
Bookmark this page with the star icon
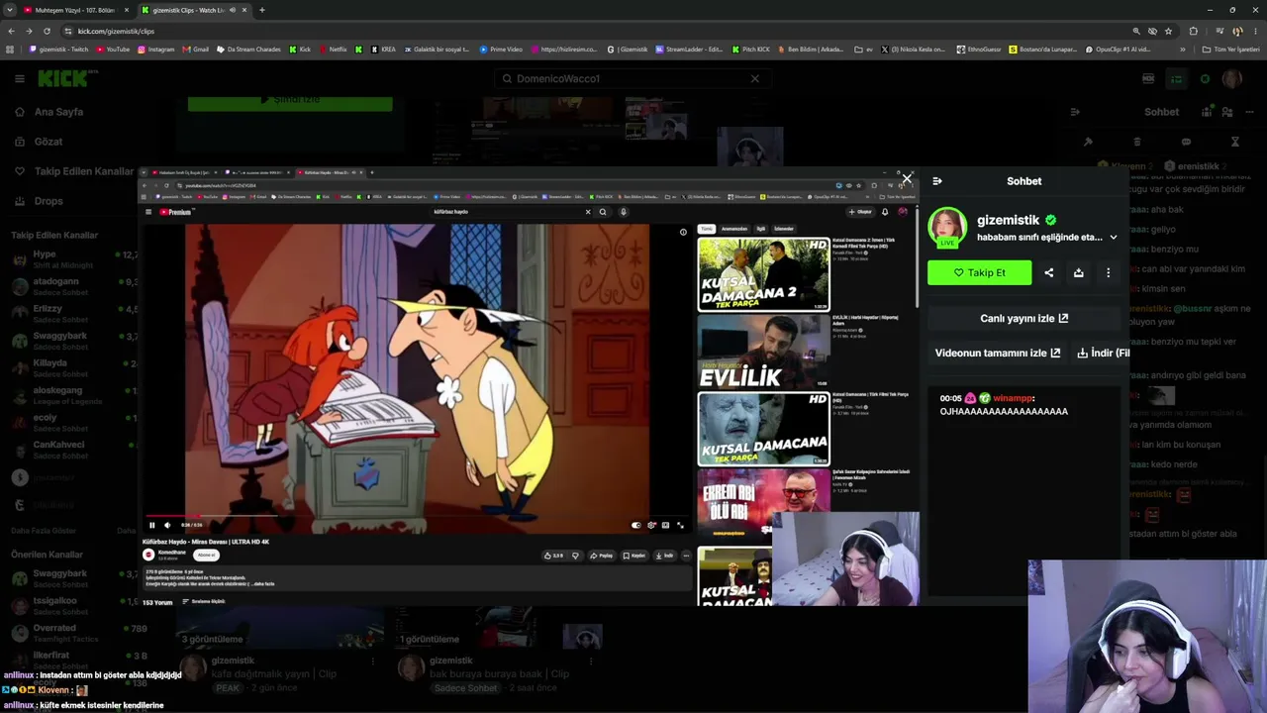1168,31
